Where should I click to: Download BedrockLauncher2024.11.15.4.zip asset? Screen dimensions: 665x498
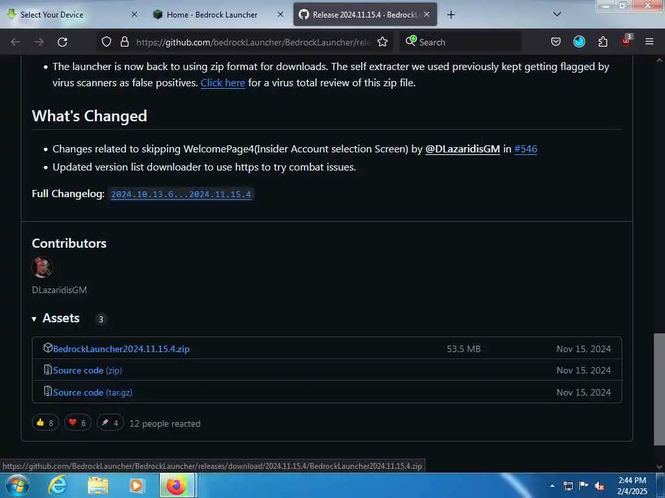[x=121, y=349]
